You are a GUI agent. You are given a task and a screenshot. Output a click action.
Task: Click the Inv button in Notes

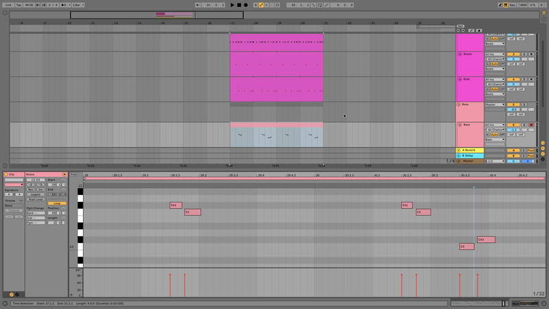coord(40,190)
